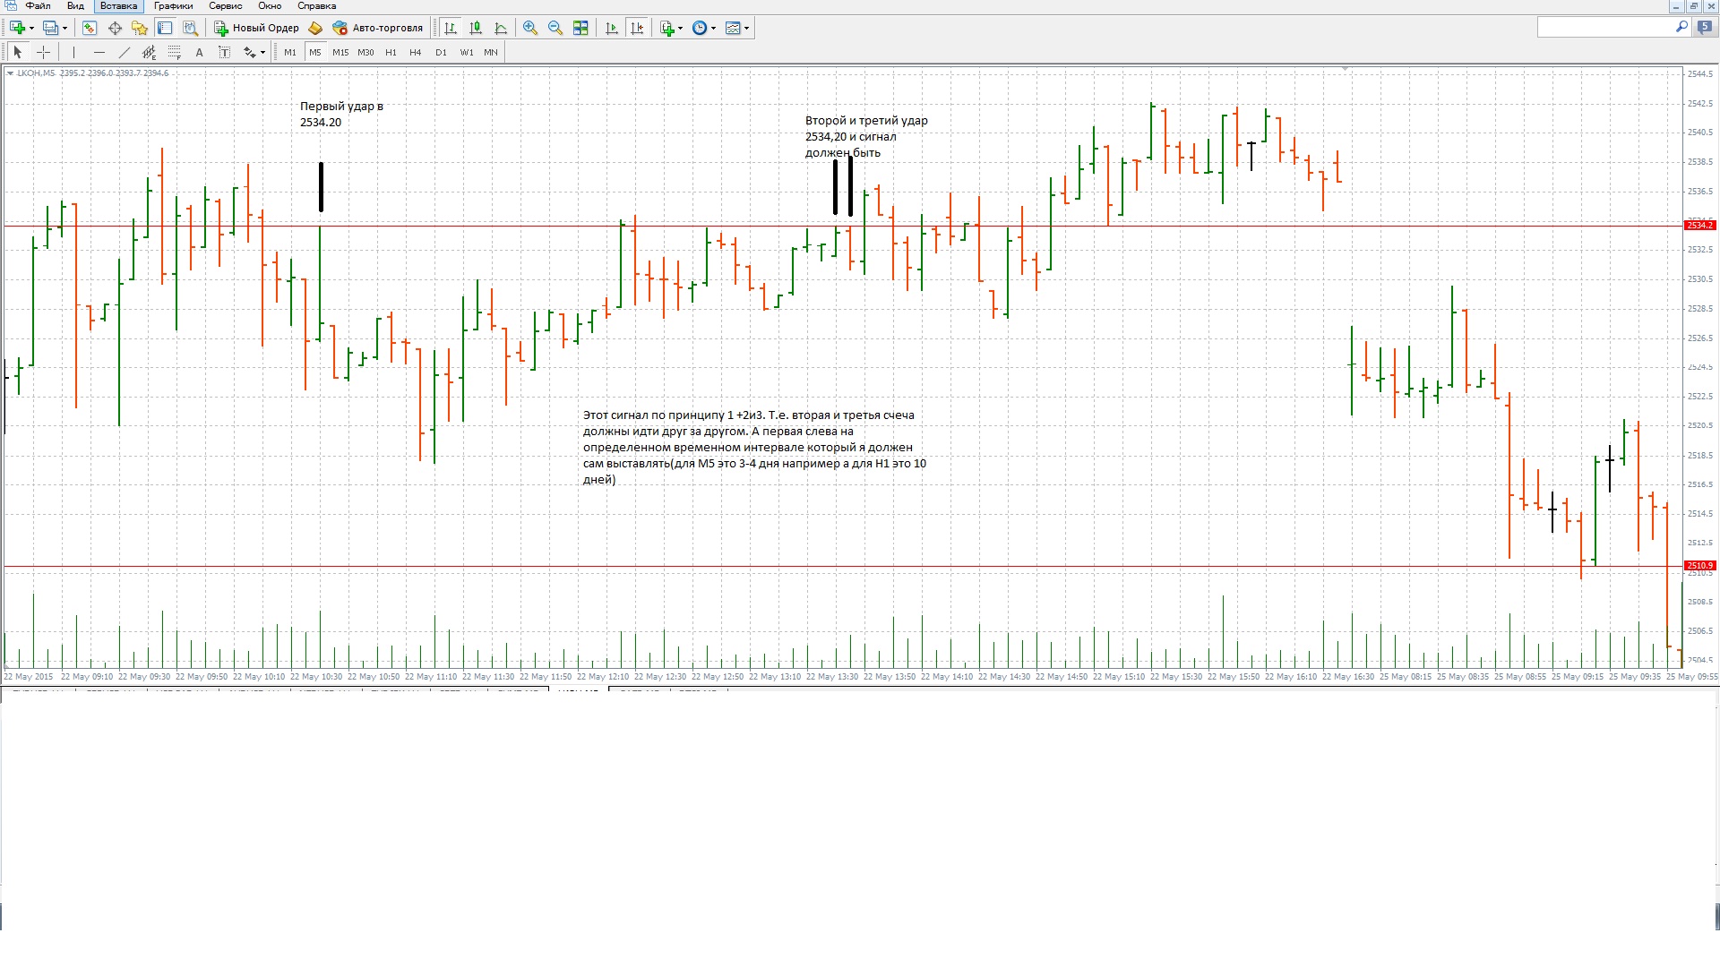
Task: Tile chart windows with the grid icon
Action: [580, 28]
